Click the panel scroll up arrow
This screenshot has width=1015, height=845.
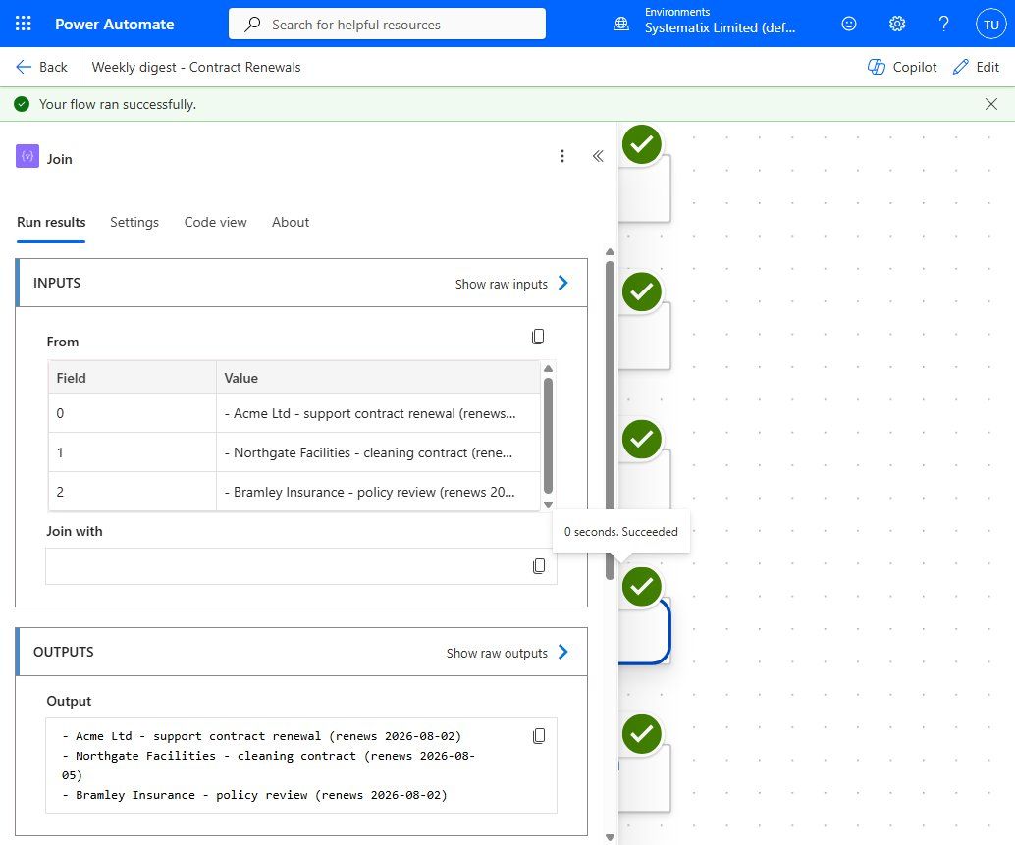pyautogui.click(x=610, y=251)
